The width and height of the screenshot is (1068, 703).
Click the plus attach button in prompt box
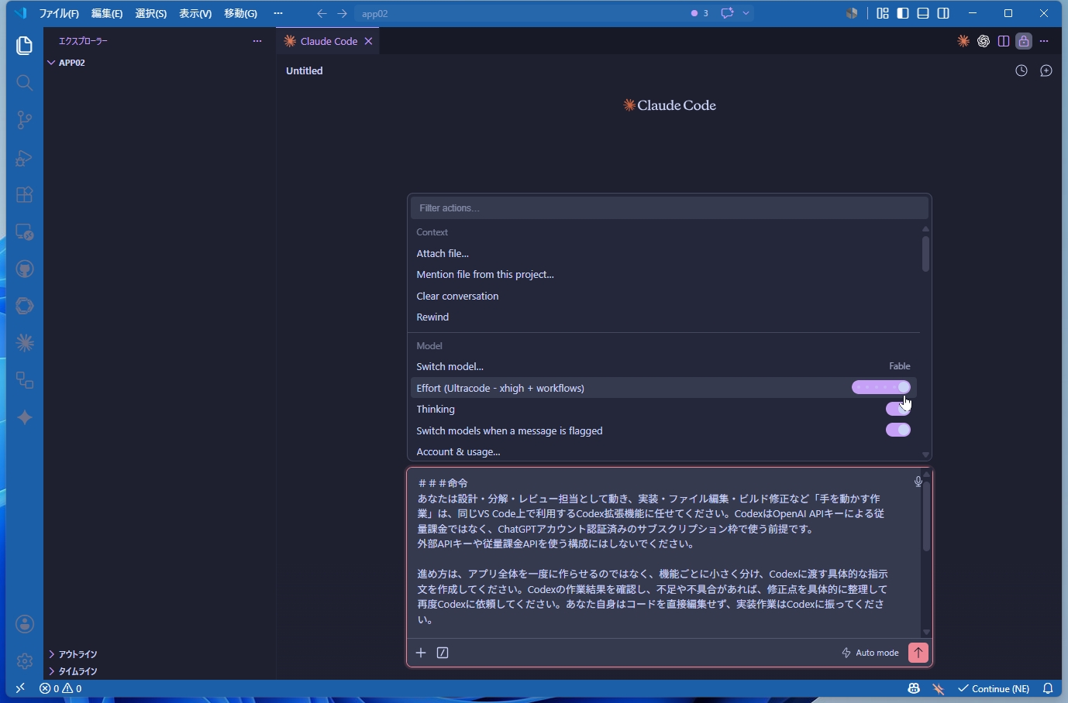pyautogui.click(x=421, y=653)
